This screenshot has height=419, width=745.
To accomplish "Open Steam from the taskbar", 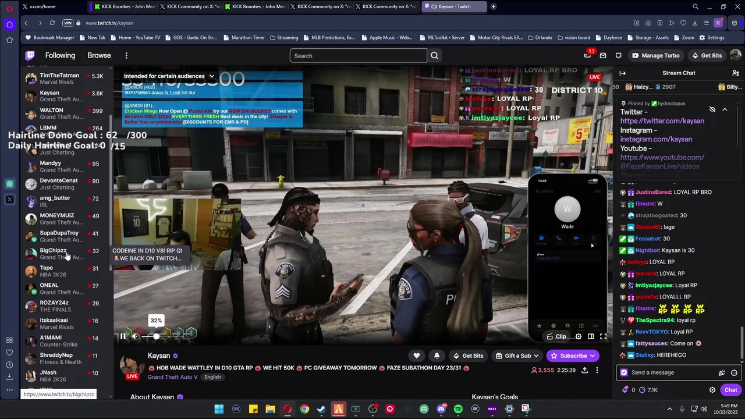I will coord(321,409).
